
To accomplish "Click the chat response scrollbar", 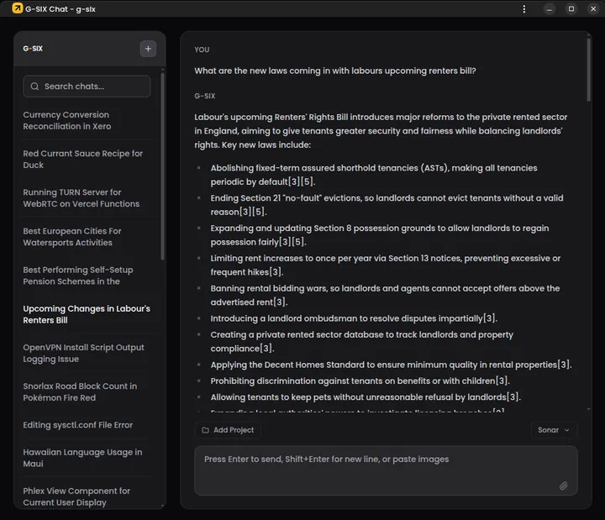I will [x=588, y=70].
